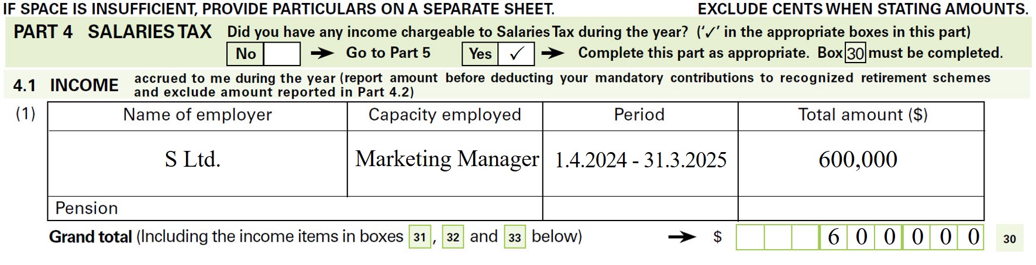Click the box 30 reference in instructions

coord(855,53)
